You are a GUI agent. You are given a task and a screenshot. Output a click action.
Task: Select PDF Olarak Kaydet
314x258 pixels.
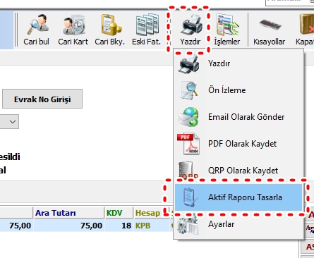point(238,144)
